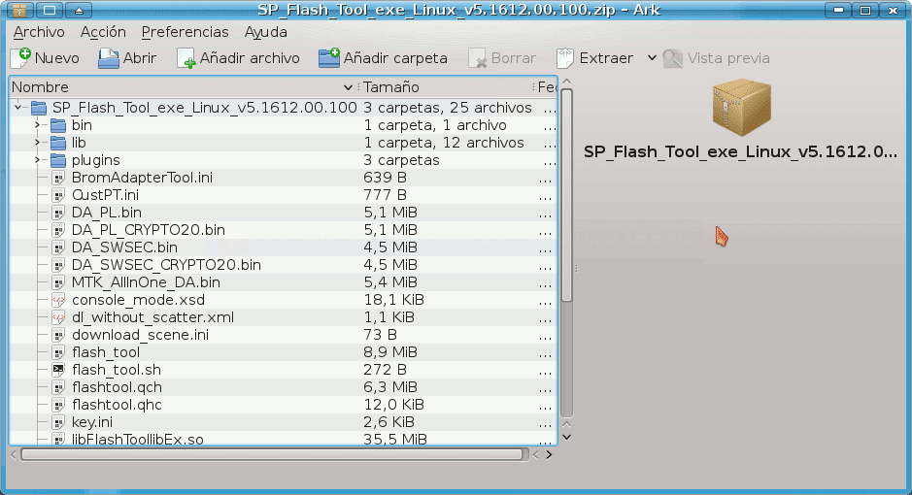912x495 pixels.
Task: Collapse the SP_Flash_Tool root folder node
Action: click(18, 108)
